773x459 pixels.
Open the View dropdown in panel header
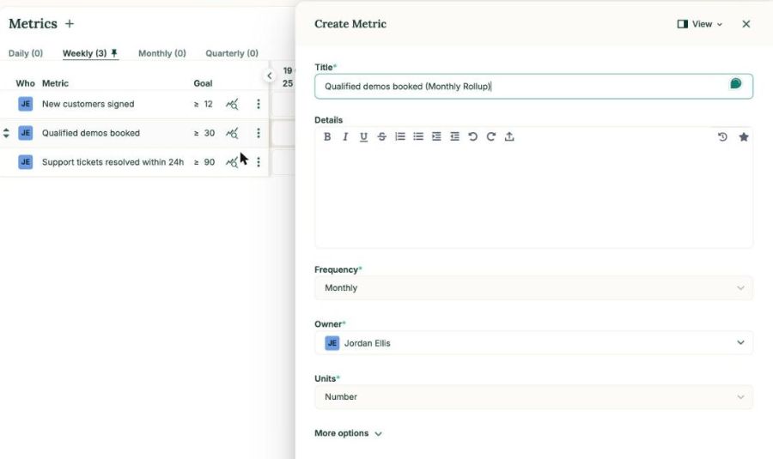point(700,24)
